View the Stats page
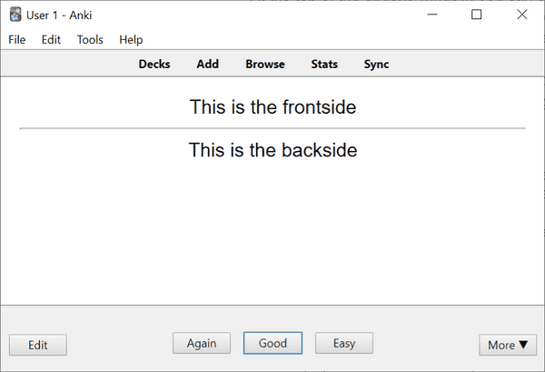 [x=324, y=65]
